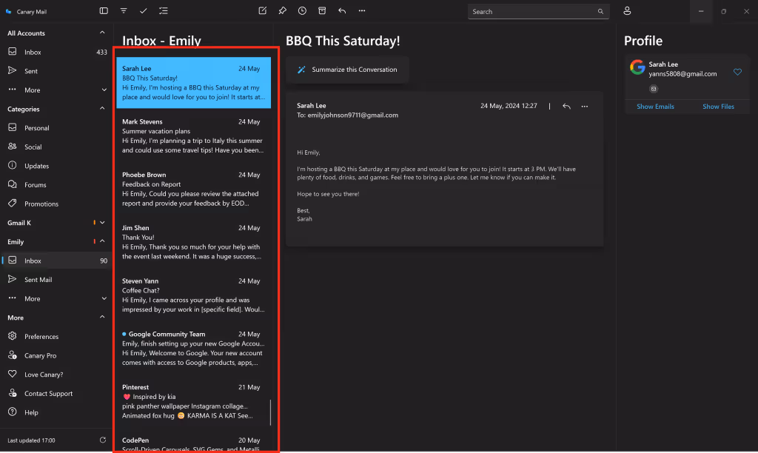Favorite Sarah Lee with heart icon
This screenshot has height=453, width=758.
click(737, 72)
